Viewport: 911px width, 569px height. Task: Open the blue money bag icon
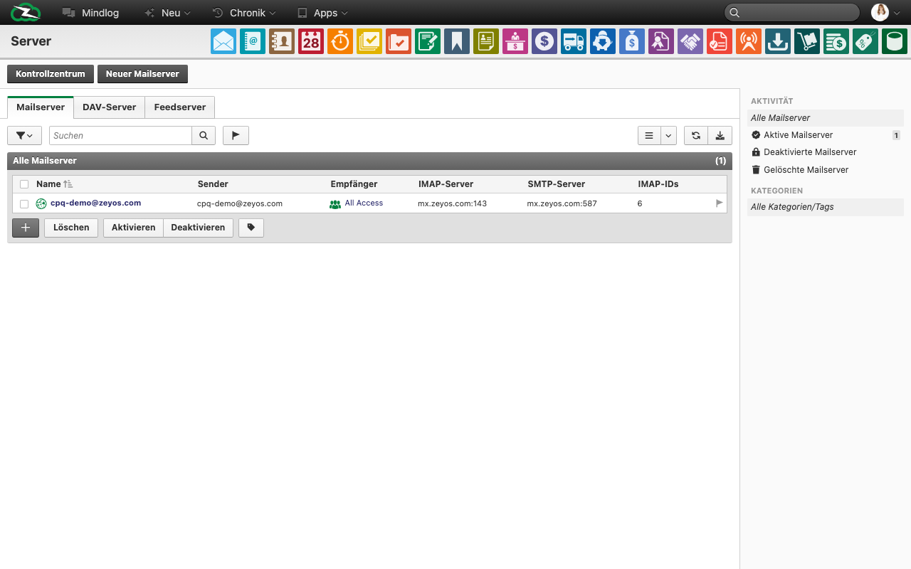pos(632,41)
